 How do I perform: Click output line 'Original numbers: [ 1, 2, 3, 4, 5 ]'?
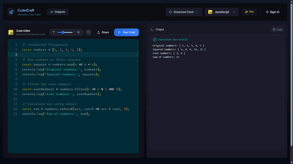[179, 46]
